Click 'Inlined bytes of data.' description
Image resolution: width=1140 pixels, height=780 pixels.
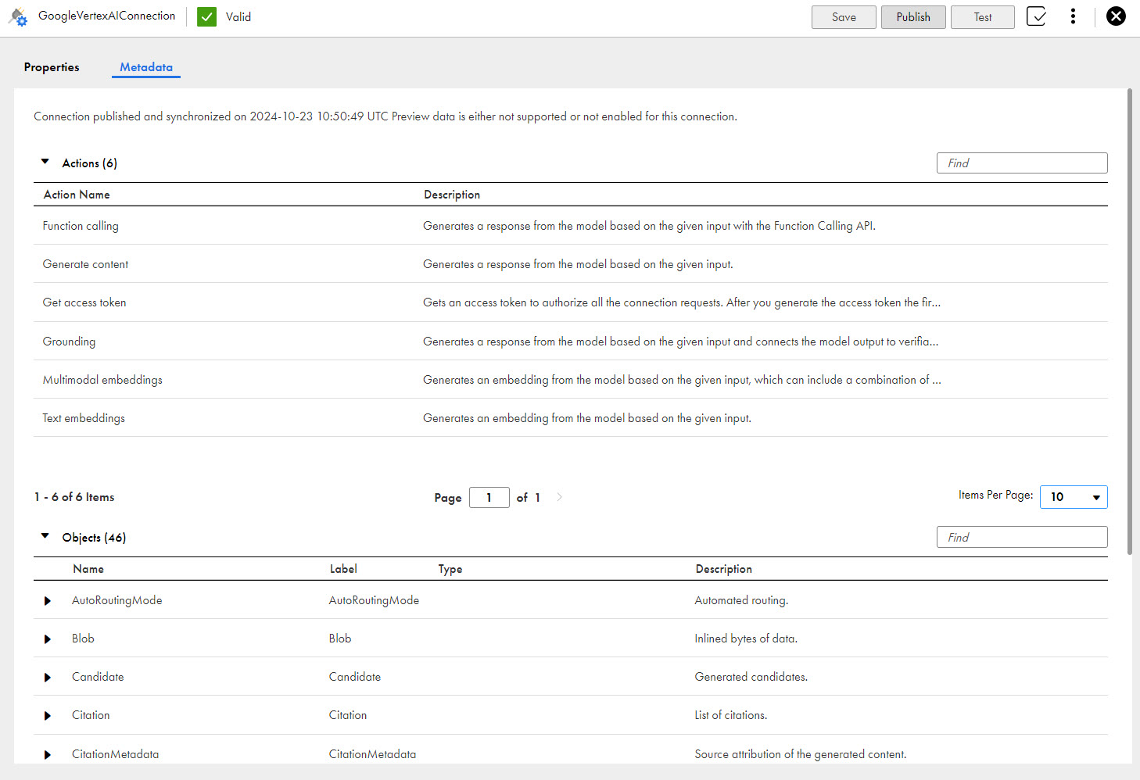click(x=746, y=639)
